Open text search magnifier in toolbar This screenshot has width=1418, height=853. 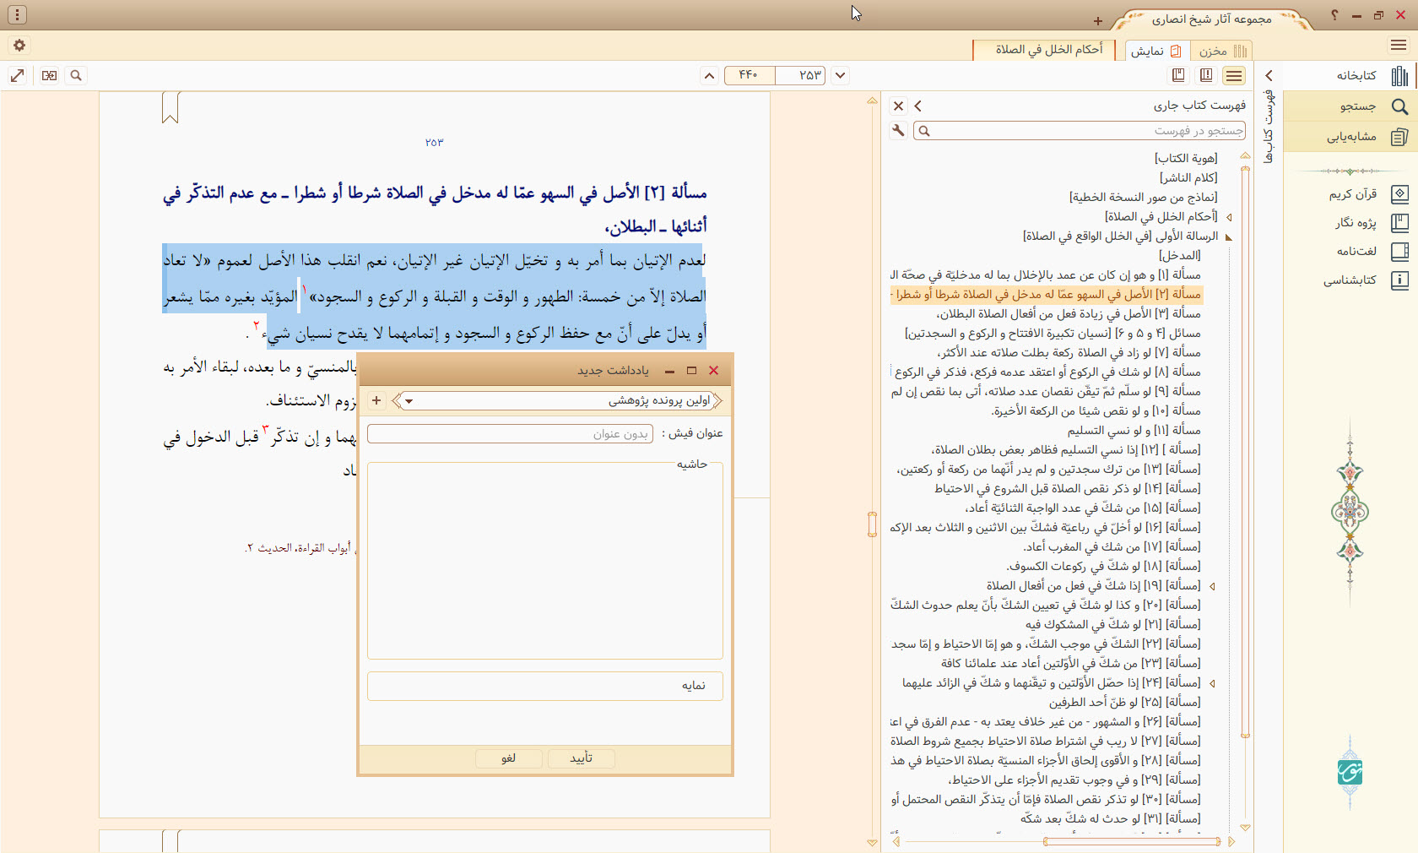[x=76, y=75]
